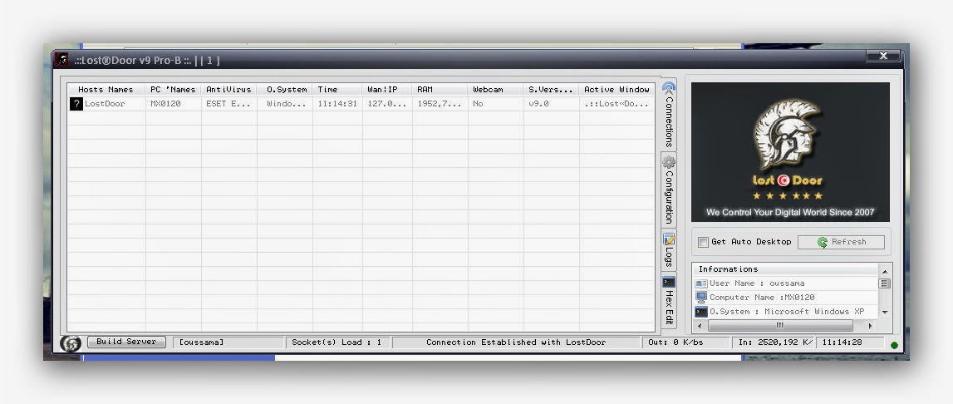Click the 127.0... IP cell
Screen dimensions: 953x404
tap(387, 104)
